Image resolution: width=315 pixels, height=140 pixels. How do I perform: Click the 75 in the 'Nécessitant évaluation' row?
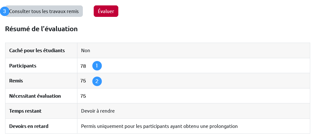pos(83,96)
